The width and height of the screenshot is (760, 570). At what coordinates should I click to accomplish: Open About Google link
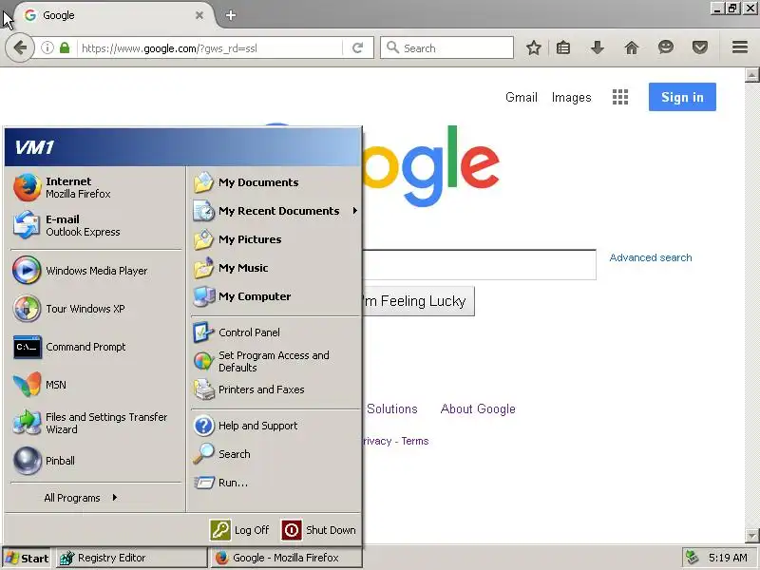[x=478, y=409]
